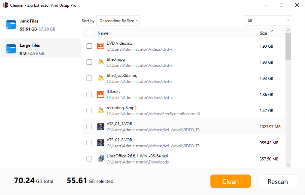This screenshot has width=305, height=195.
Task: Click the 55.61 GB selected text
Action: (x=90, y=181)
